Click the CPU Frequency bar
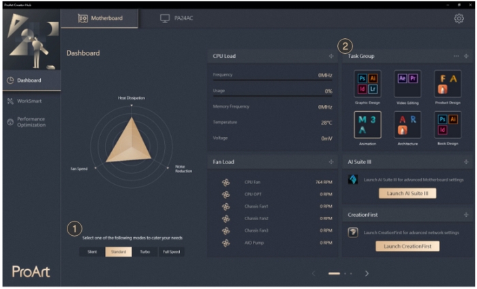 [x=273, y=80]
